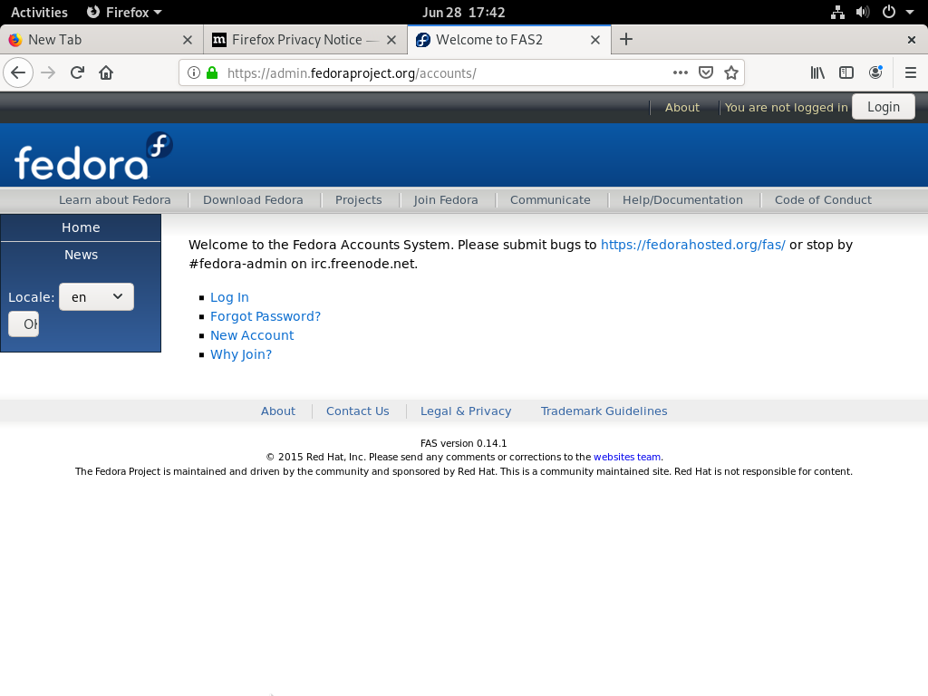Image resolution: width=928 pixels, height=696 pixels.
Task: Save page to Pocket
Action: coord(706,72)
